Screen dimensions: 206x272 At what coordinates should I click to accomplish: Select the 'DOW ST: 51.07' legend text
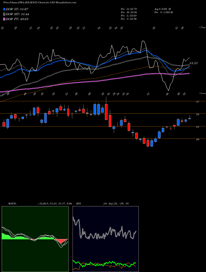coord(17,9)
